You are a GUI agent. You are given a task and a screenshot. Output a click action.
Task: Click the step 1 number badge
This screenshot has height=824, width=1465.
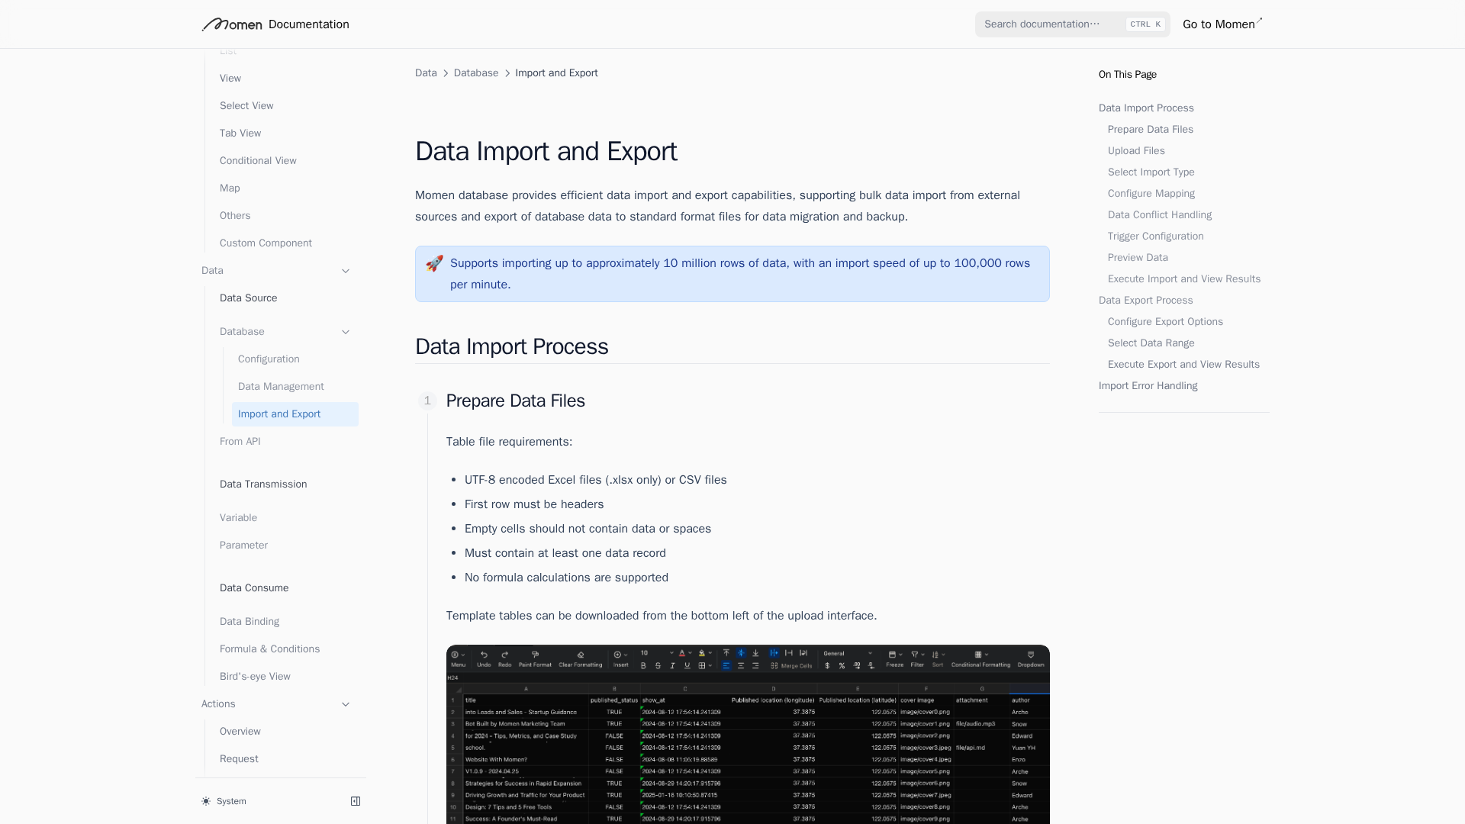427,401
